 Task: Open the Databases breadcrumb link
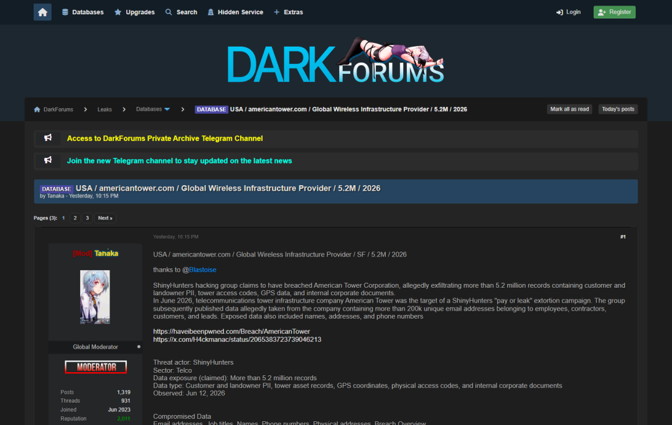pyautogui.click(x=149, y=109)
